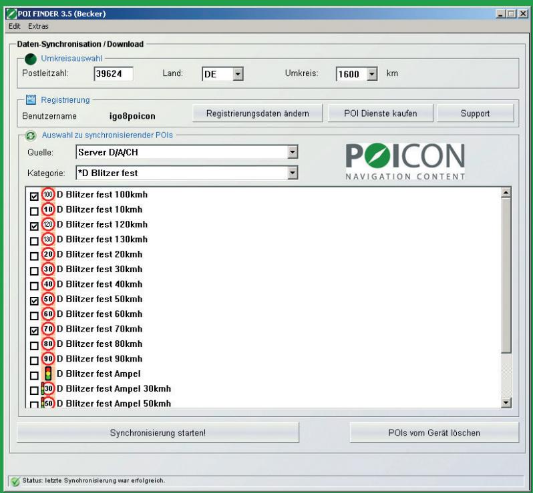Viewport: 533px width, 493px height.
Task: Tick D Blitzer fest 40kmh checkbox
Action: pos(34,286)
